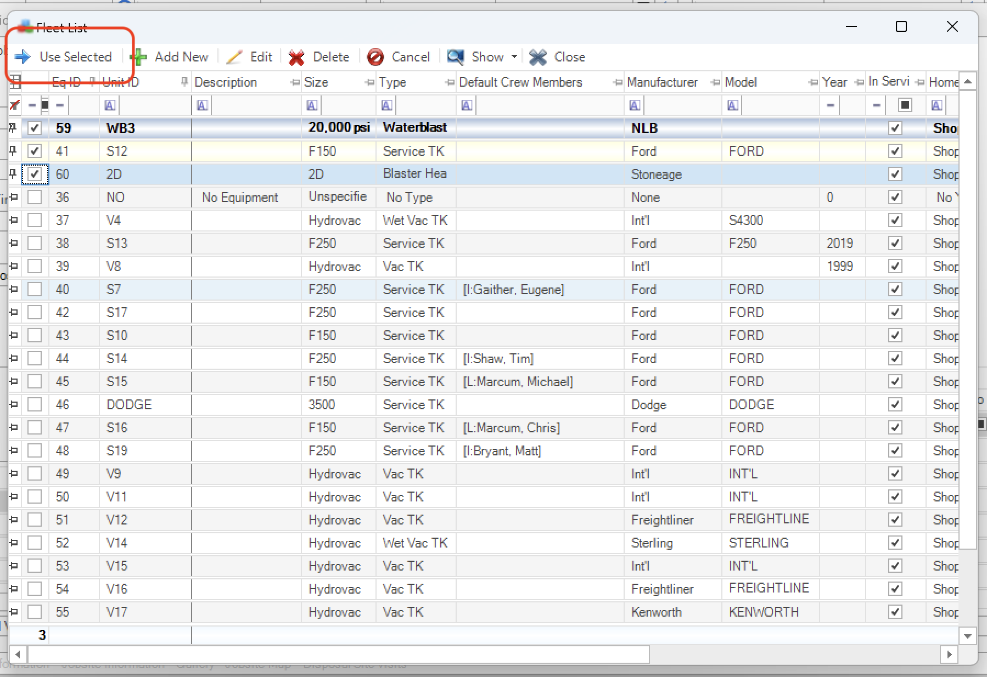Screen dimensions: 987x677
Task: Check the selection box for row 40 S7
Action: [35, 289]
